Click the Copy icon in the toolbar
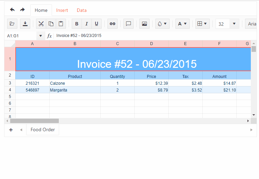Image resolution: width=259 pixels, height=179 pixels. pos(51,24)
